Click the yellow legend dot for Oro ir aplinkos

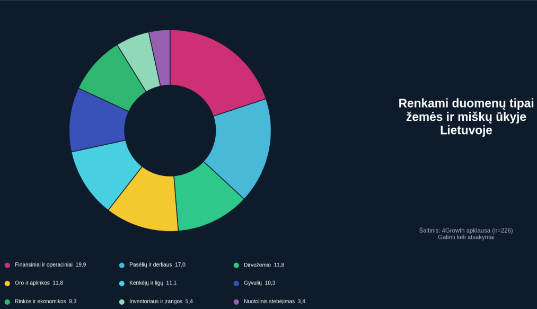point(7,283)
